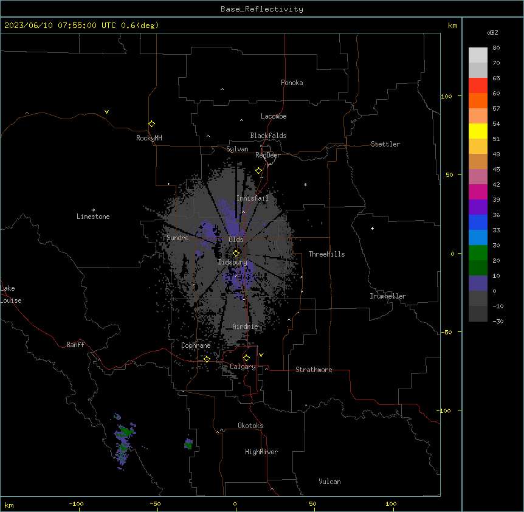
Task: Click the km unit label at the horizontal axis start
Action: (x=9, y=505)
